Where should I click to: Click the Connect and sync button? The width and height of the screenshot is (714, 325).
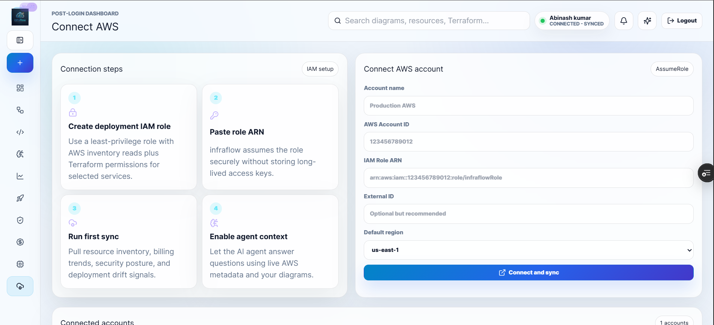pyautogui.click(x=528, y=273)
